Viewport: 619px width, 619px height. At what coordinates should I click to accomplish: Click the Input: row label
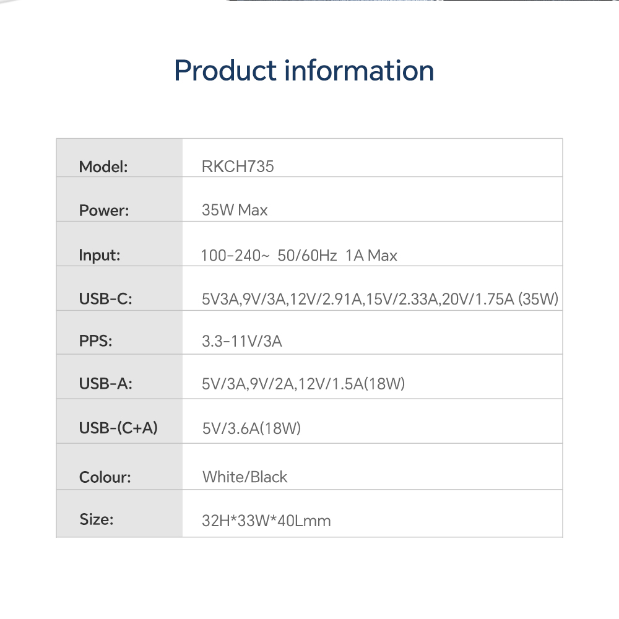click(x=100, y=255)
